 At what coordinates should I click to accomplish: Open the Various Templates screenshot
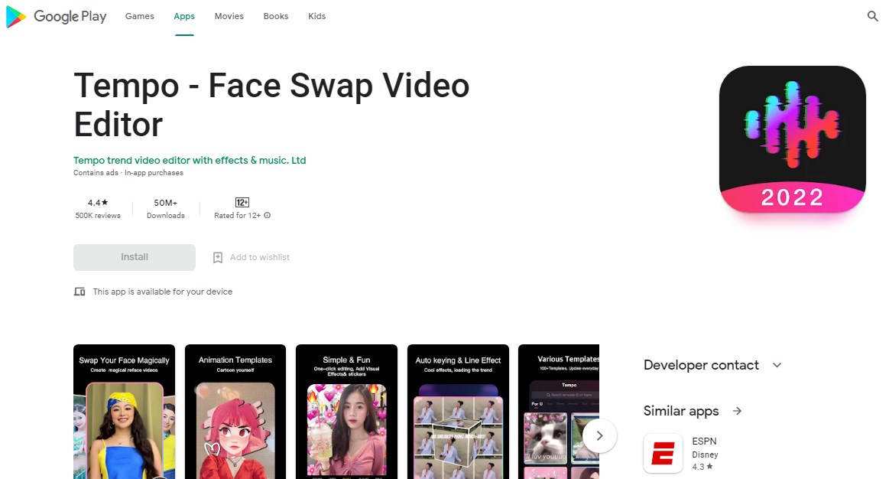pos(559,412)
